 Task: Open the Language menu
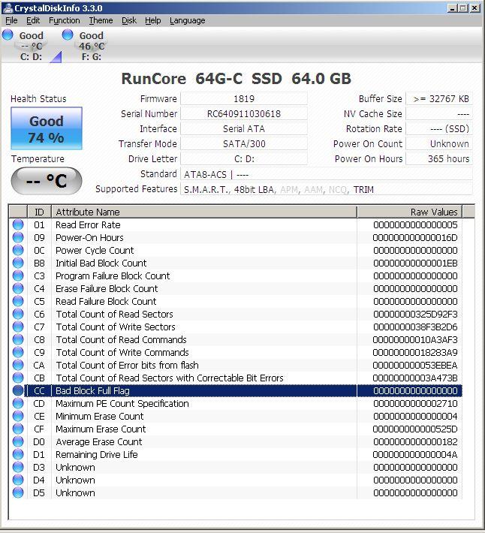(187, 20)
